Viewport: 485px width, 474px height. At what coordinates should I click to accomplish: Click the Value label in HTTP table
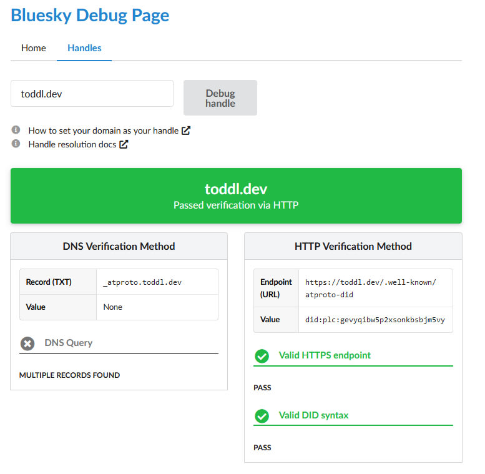[x=270, y=319]
